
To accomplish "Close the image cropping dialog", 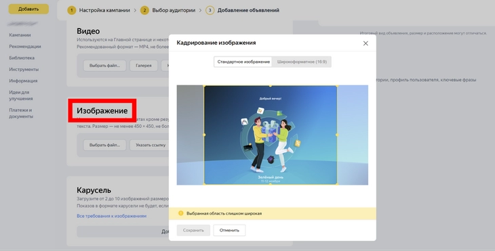I will coord(365,43).
